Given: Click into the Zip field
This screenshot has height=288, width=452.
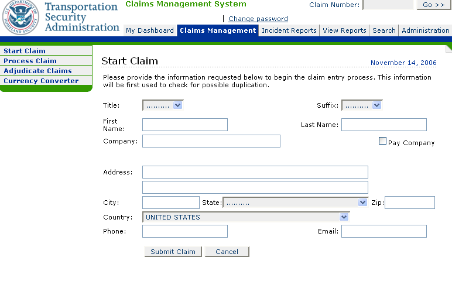Looking at the screenshot, I should [x=410, y=203].
